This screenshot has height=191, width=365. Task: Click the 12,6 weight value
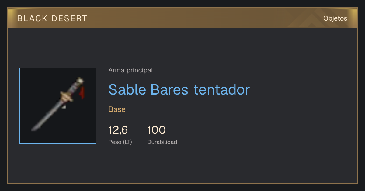tap(118, 130)
